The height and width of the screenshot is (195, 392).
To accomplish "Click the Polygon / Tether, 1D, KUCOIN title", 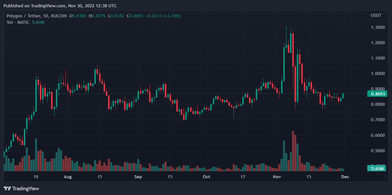I will point(37,16).
